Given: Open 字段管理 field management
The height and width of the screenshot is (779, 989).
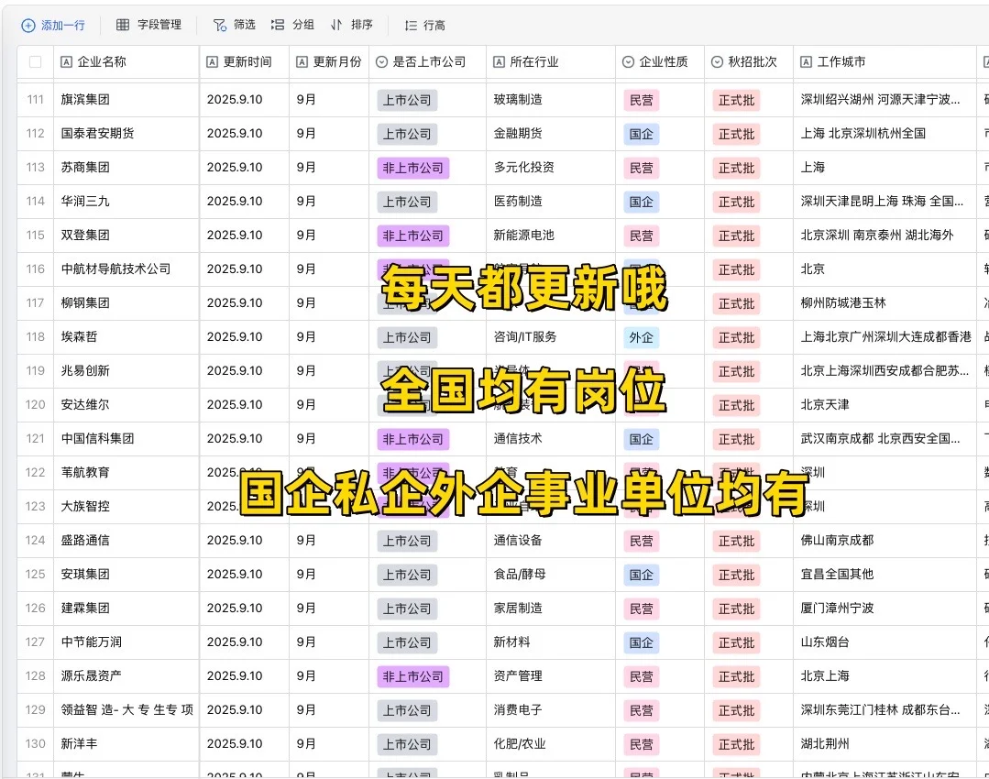Looking at the screenshot, I should click(x=148, y=25).
